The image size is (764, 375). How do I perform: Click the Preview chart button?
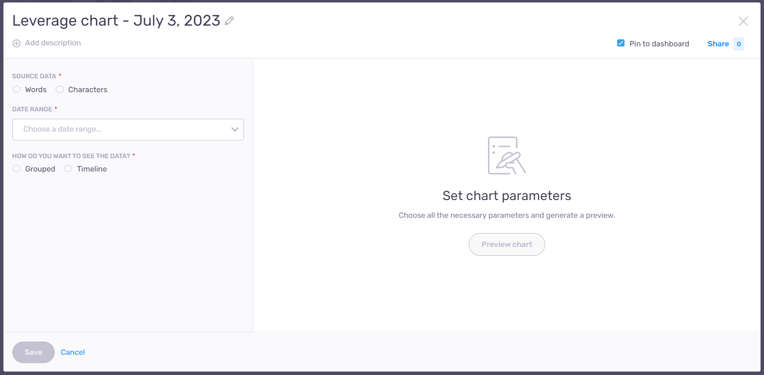[x=507, y=244]
